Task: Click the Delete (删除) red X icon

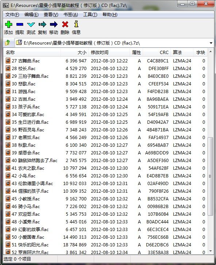Action: tap(65, 24)
